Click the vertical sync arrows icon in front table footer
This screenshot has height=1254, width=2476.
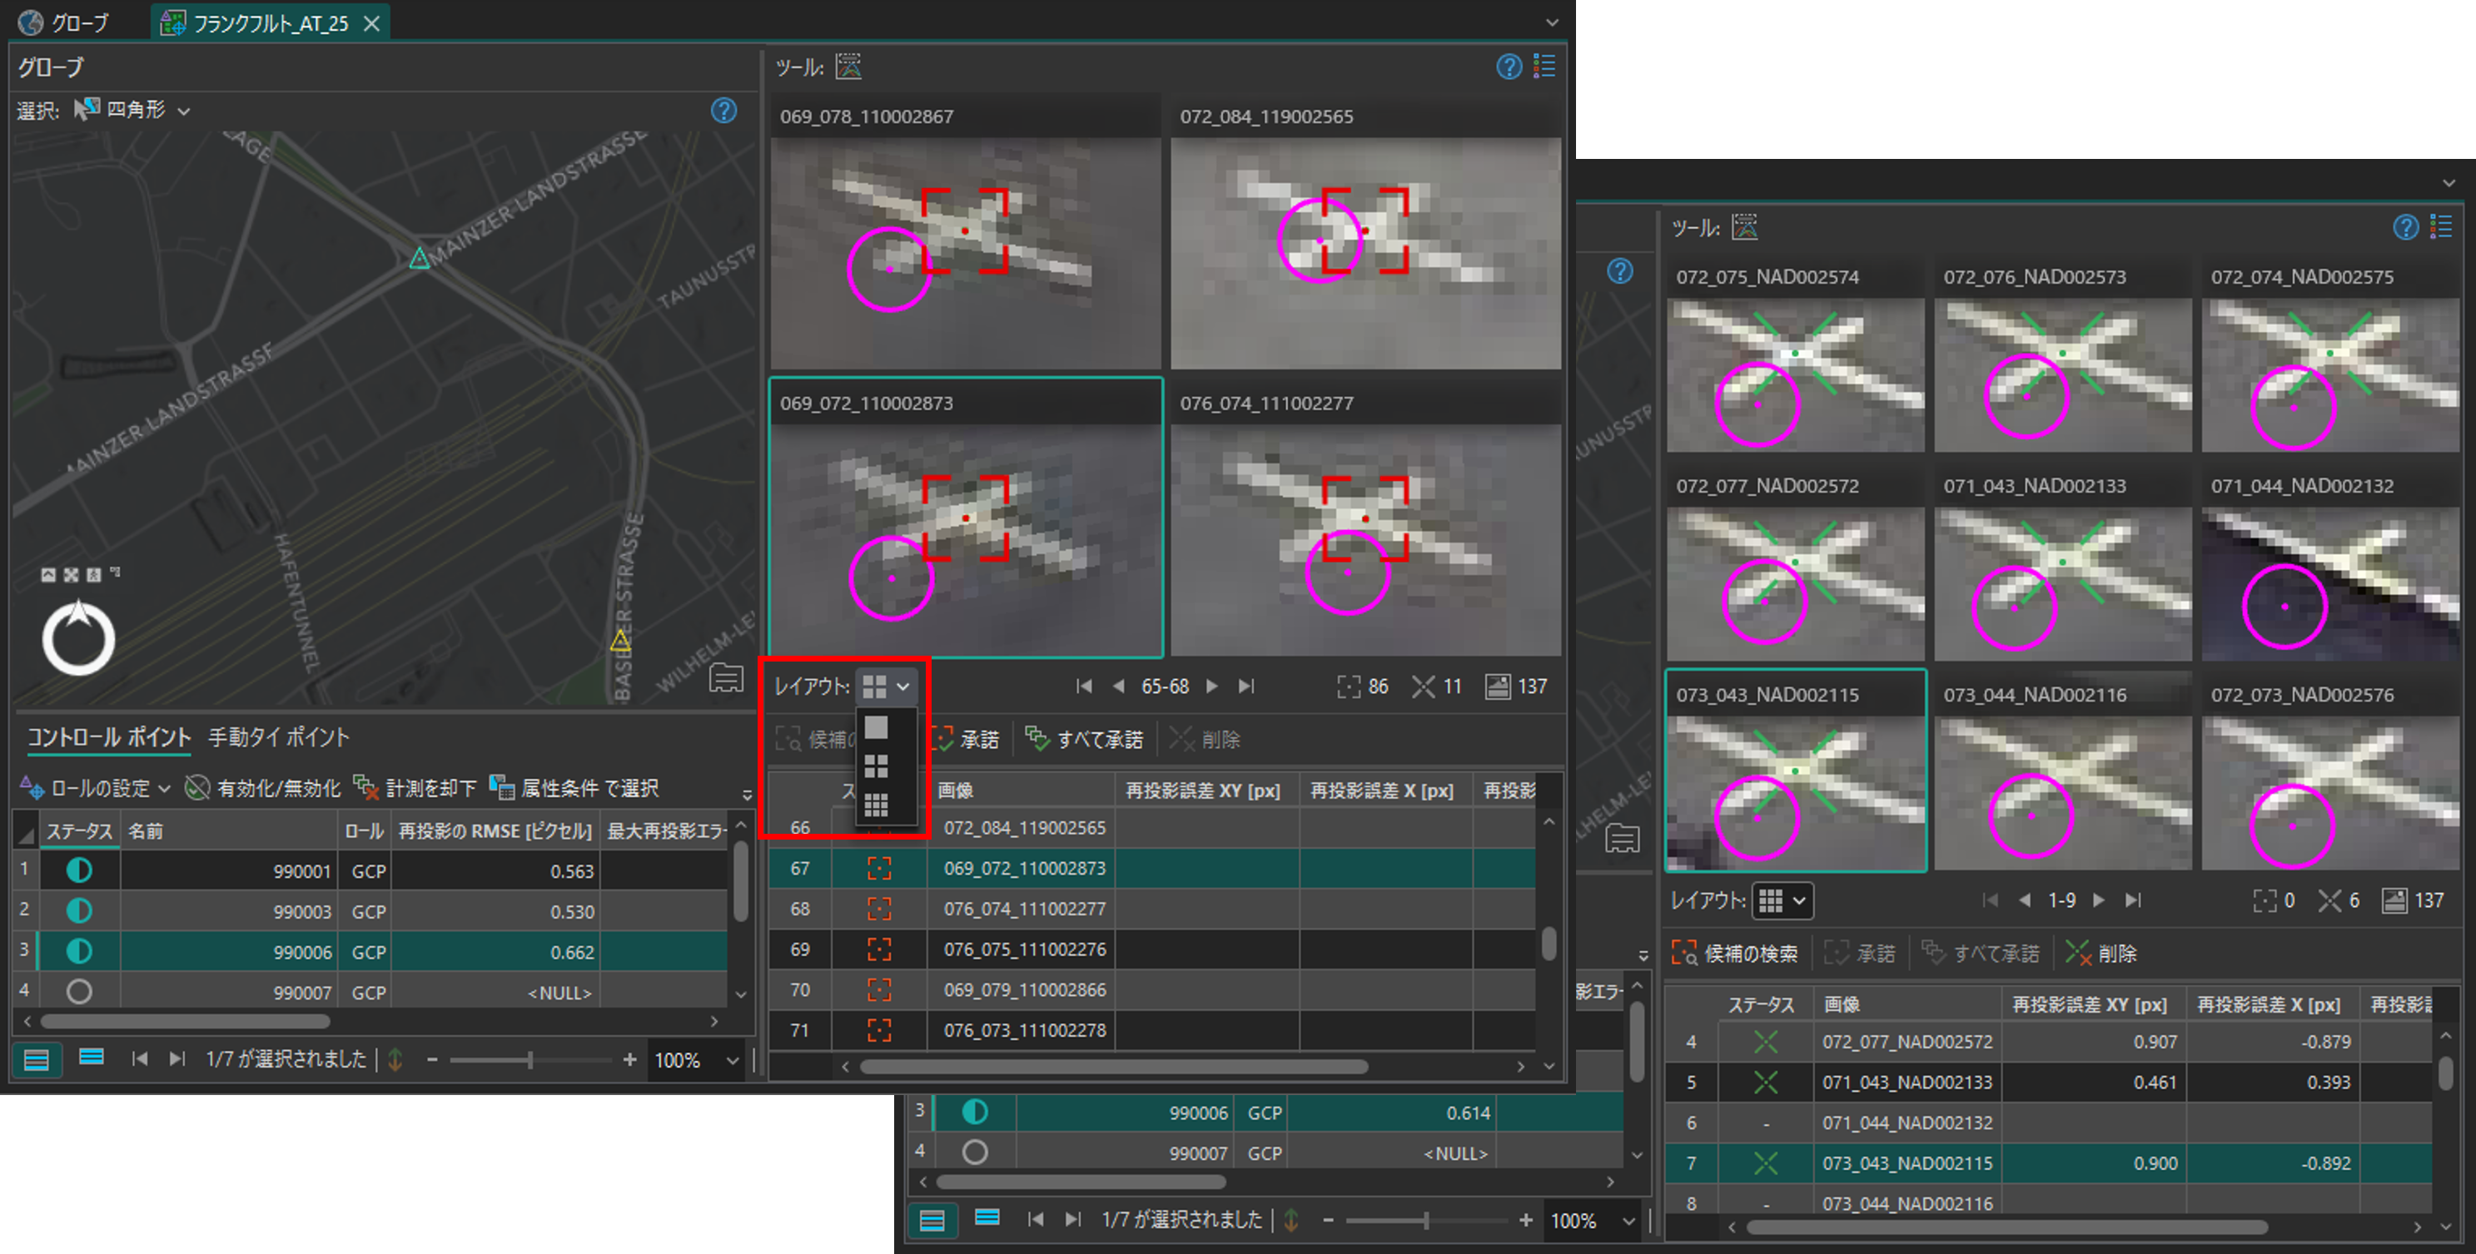pos(395,1059)
